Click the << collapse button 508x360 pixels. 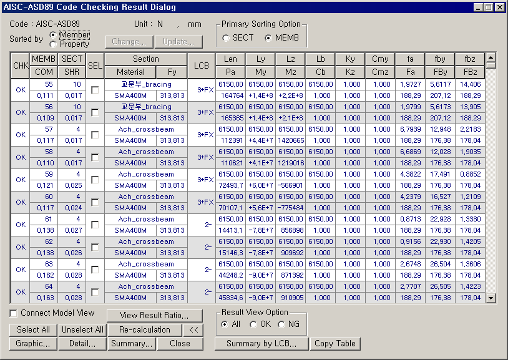[193, 329]
